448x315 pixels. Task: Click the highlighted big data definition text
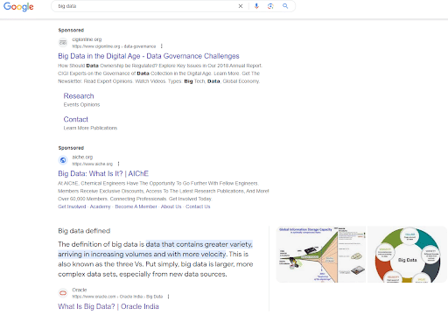coord(155,249)
